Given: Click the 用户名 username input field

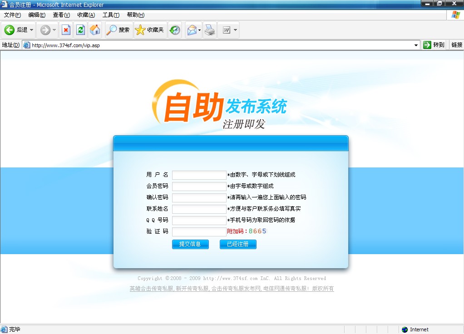Looking at the screenshot, I should pos(199,175).
